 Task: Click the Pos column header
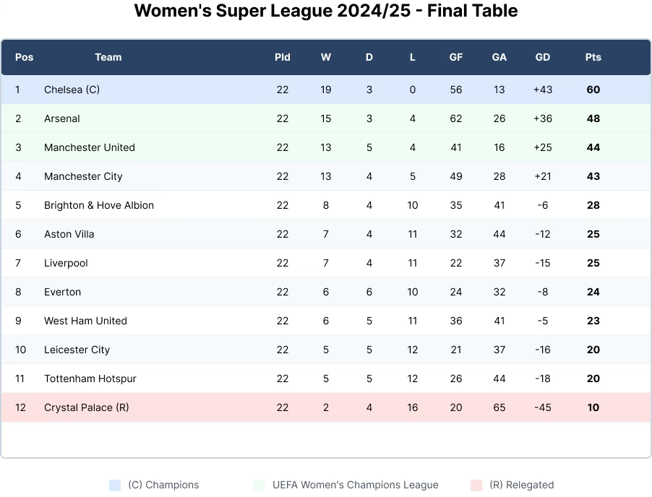coord(25,57)
